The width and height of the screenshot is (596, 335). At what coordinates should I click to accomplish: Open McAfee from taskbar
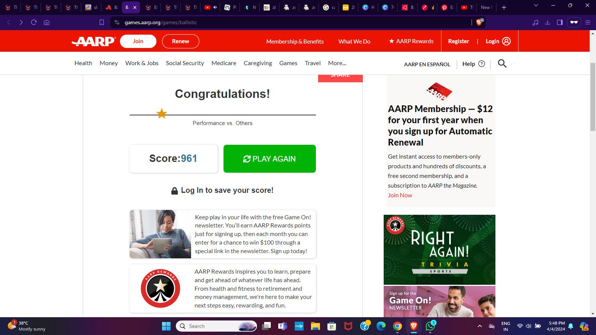pyautogui.click(x=348, y=326)
